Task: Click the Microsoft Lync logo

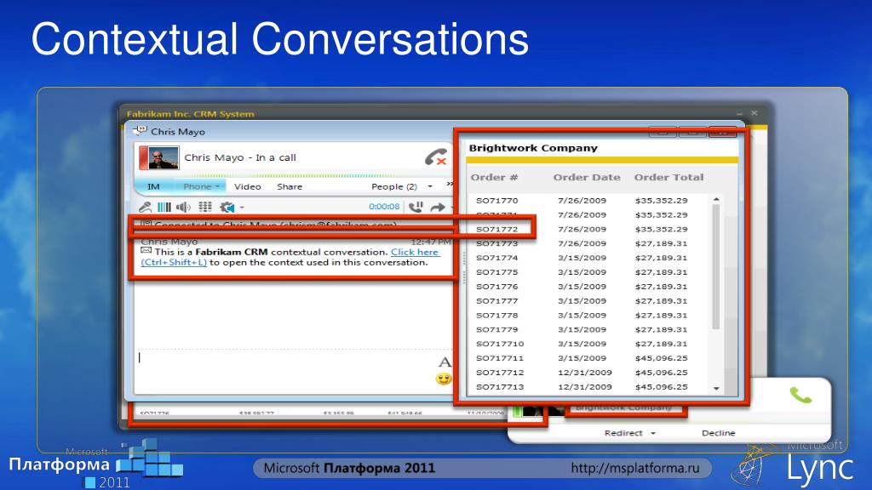Action: pyautogui.click(x=794, y=464)
